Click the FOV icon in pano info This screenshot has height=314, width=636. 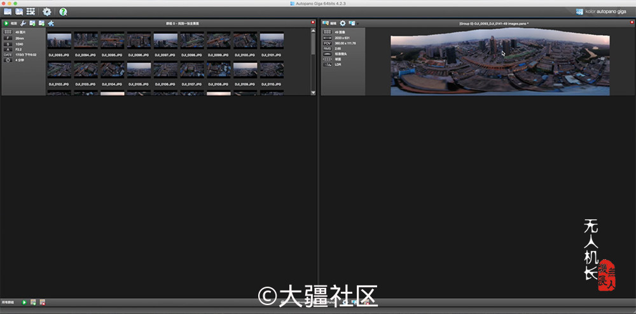click(327, 43)
